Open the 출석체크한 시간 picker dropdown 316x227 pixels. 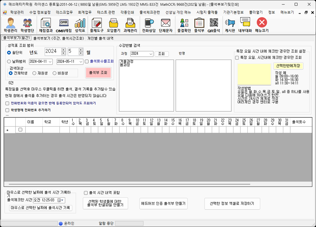tap(62, 200)
